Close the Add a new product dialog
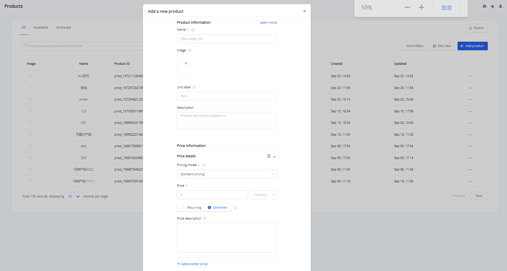 [x=304, y=11]
